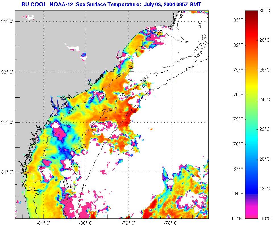Image resolution: width=273 pixels, height=225 pixels.
Task: Click the "67°F" color bar label
Action: point(238,169)
